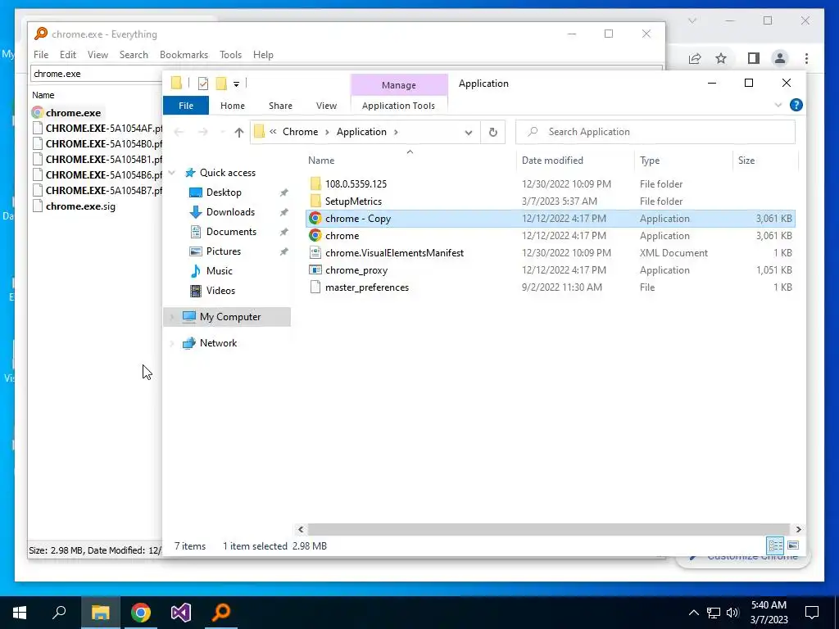
Task: Open the File menu in Everything
Action: 41,55
